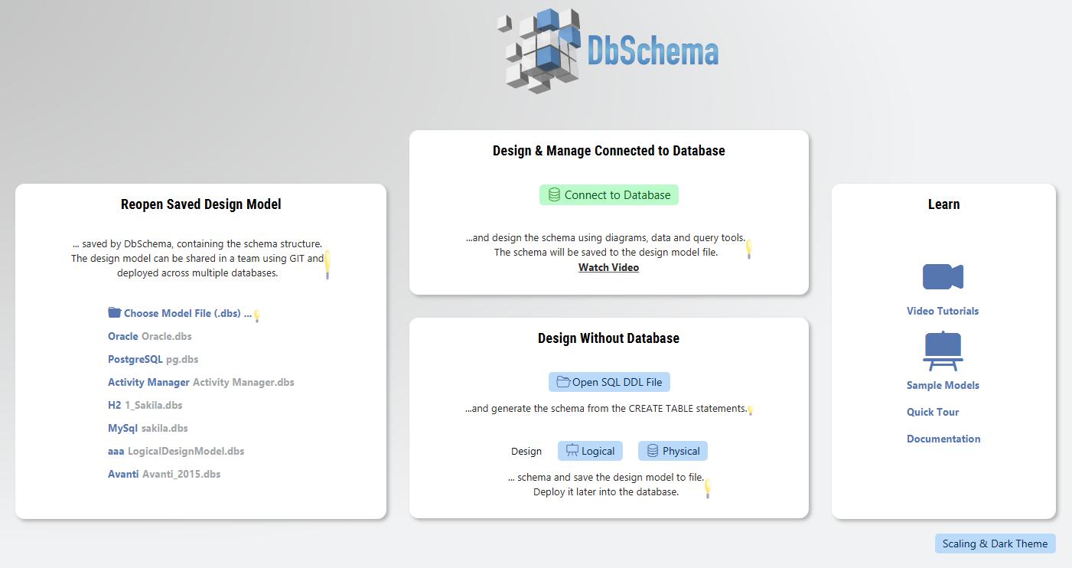Click the lightbulb tip in Reopen Saved Design Model description

(327, 264)
